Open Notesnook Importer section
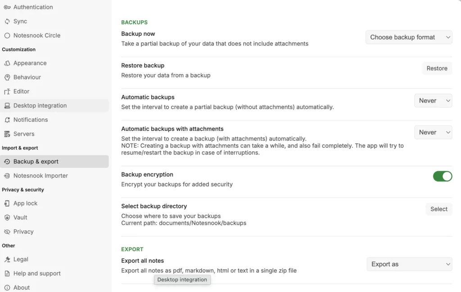461x292 pixels. [54, 176]
